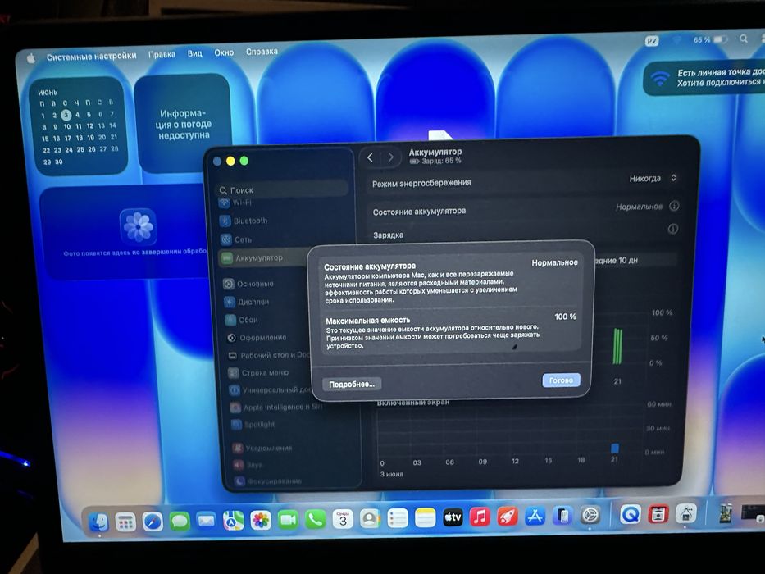
Task: Select Apple Intelligence и Siri in sidebar
Action: pos(276,407)
